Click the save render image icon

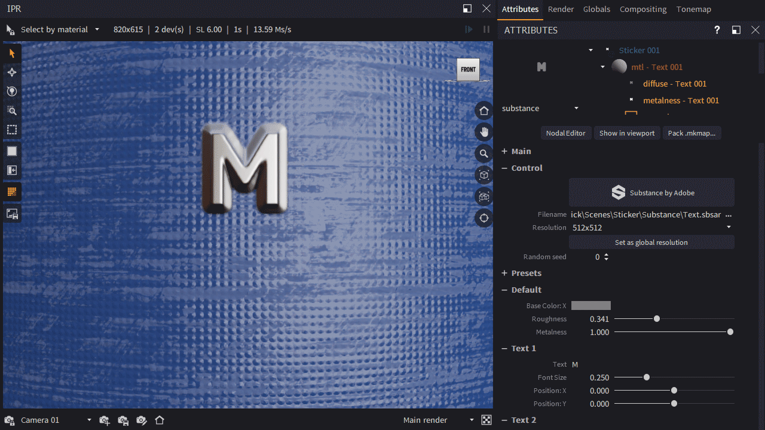point(11,214)
